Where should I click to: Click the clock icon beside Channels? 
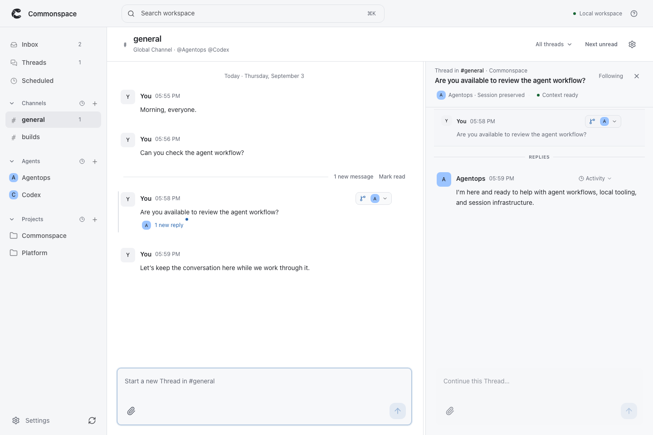(82, 103)
